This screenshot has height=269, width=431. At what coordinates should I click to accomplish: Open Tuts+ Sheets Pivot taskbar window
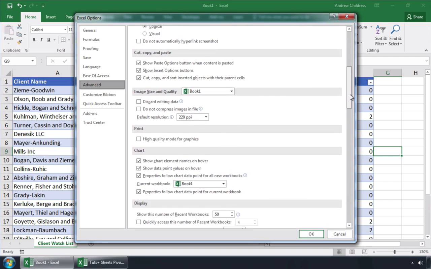(101, 262)
